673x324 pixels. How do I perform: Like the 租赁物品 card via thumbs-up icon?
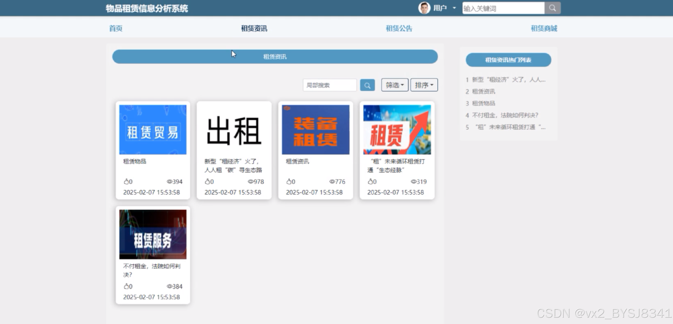(x=126, y=181)
